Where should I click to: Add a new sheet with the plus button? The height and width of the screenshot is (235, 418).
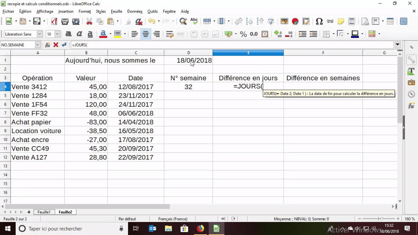pos(29,212)
